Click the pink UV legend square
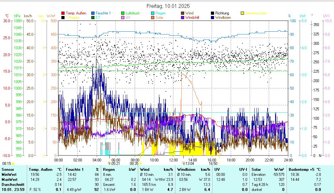The width and height of the screenshot is (334, 194). coord(123,18)
